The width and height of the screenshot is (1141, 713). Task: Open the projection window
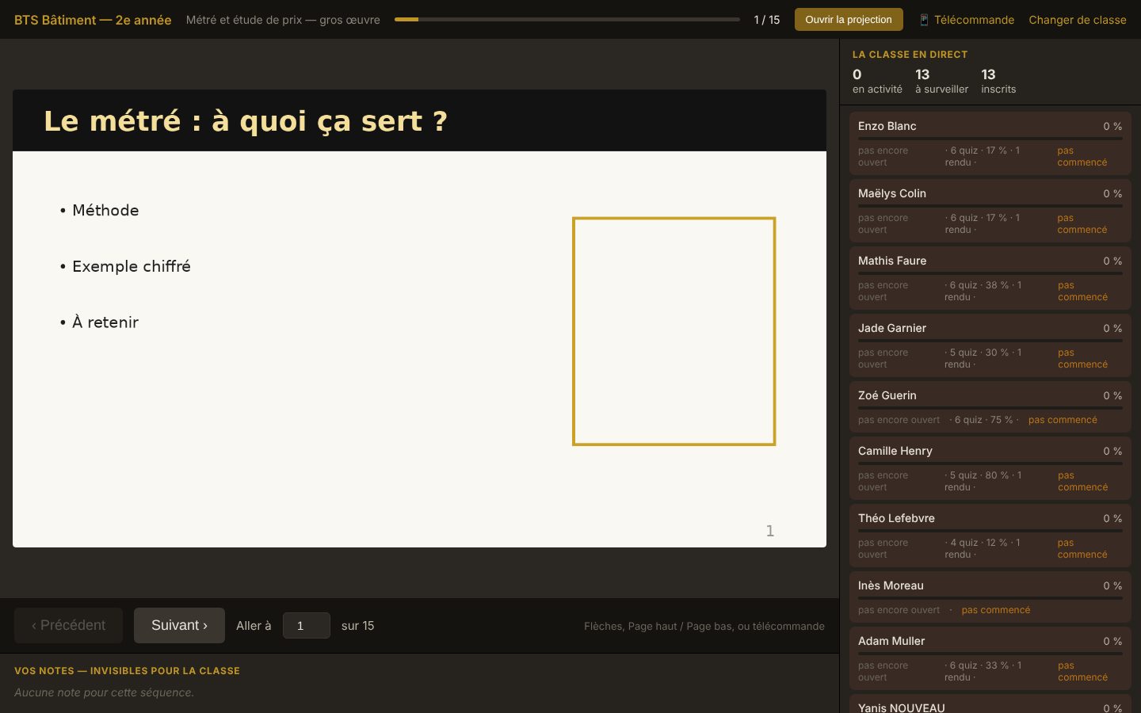[x=849, y=20]
